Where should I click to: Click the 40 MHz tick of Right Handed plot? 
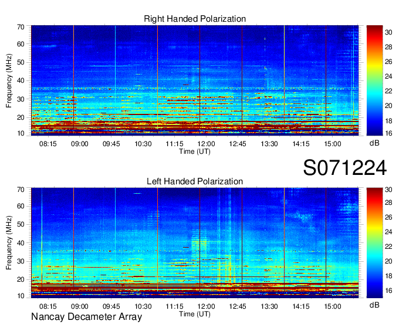tap(21, 80)
